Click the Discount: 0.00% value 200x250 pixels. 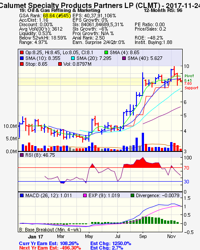coord(36,24)
